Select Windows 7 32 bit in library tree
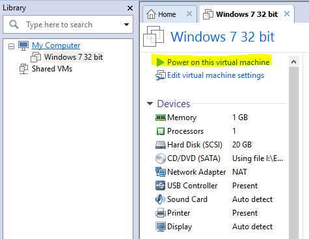 [74, 57]
